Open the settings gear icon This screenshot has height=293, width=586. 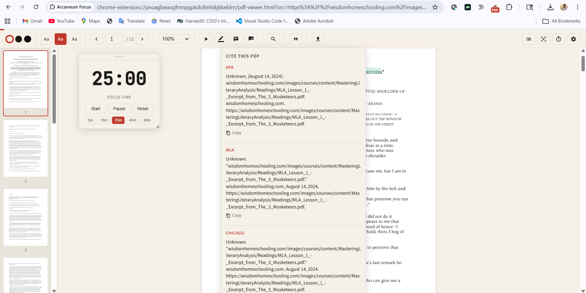pyautogui.click(x=573, y=39)
